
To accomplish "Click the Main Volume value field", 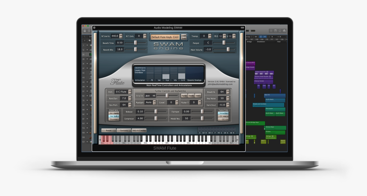I will pyautogui.click(x=208, y=49).
